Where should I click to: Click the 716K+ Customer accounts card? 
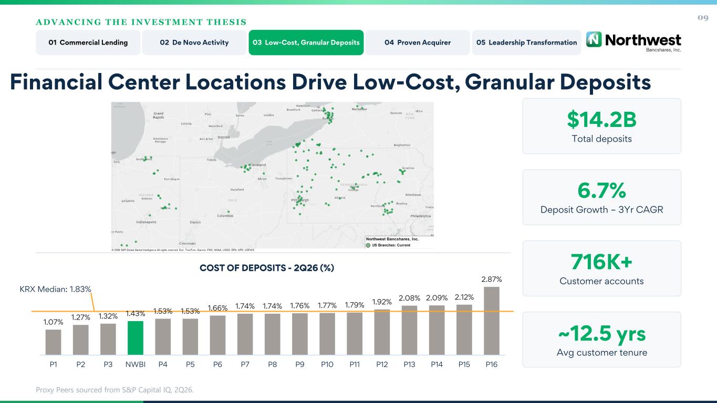[x=601, y=268]
